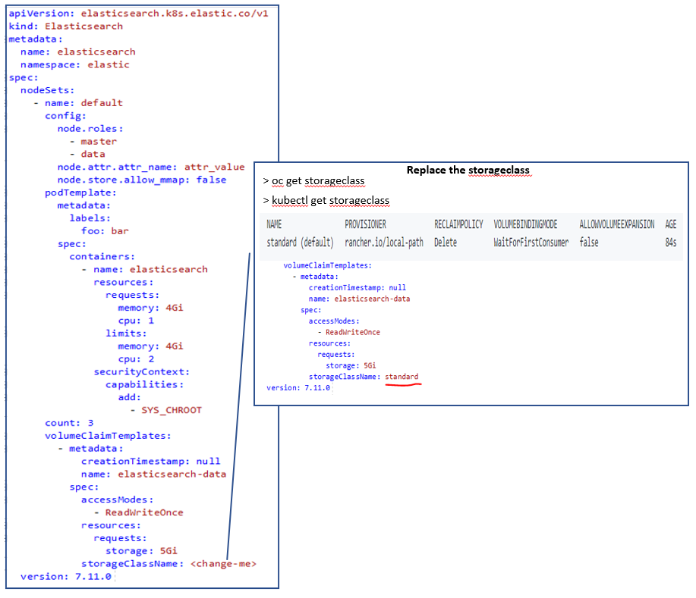
Task: Select the 'oc get storageclass' command
Action: 318,181
